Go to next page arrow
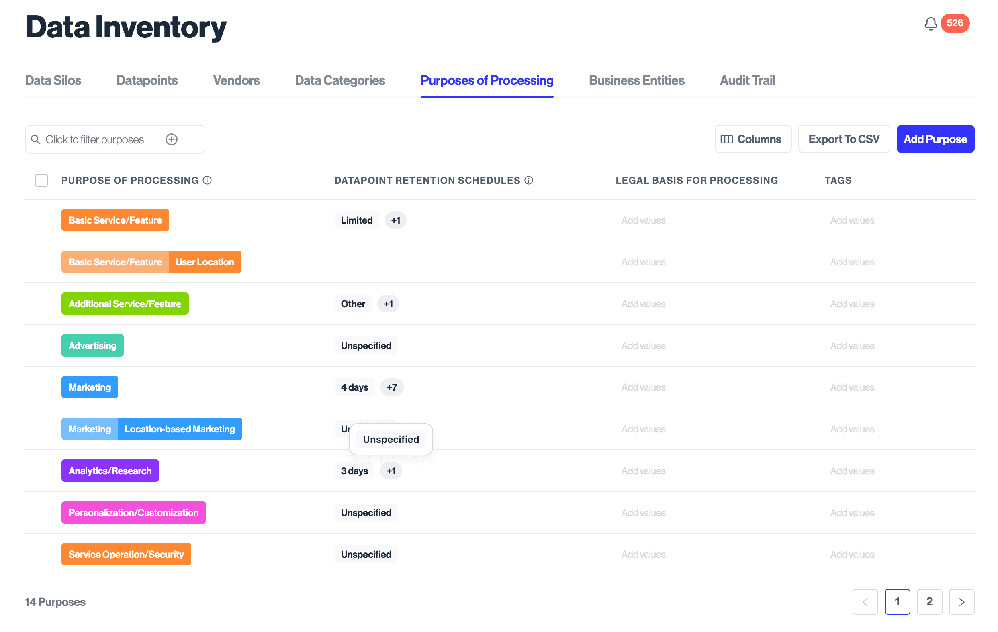998x632 pixels. tap(961, 601)
